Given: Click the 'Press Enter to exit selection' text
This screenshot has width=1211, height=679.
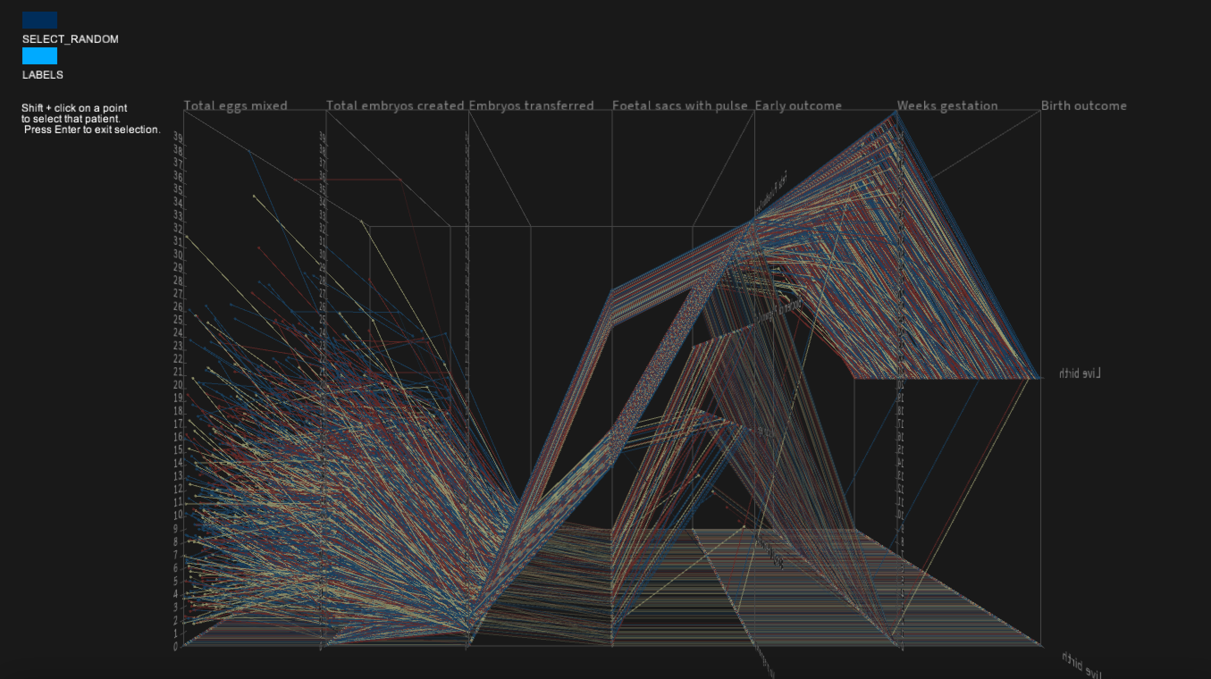Looking at the screenshot, I should tap(92, 130).
